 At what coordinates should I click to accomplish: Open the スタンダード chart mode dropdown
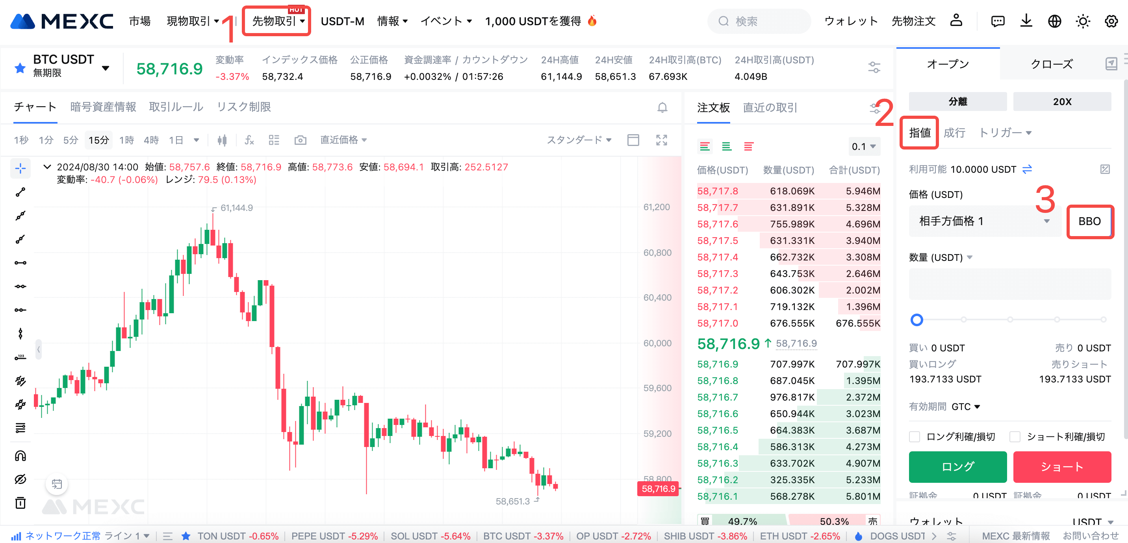coord(579,140)
